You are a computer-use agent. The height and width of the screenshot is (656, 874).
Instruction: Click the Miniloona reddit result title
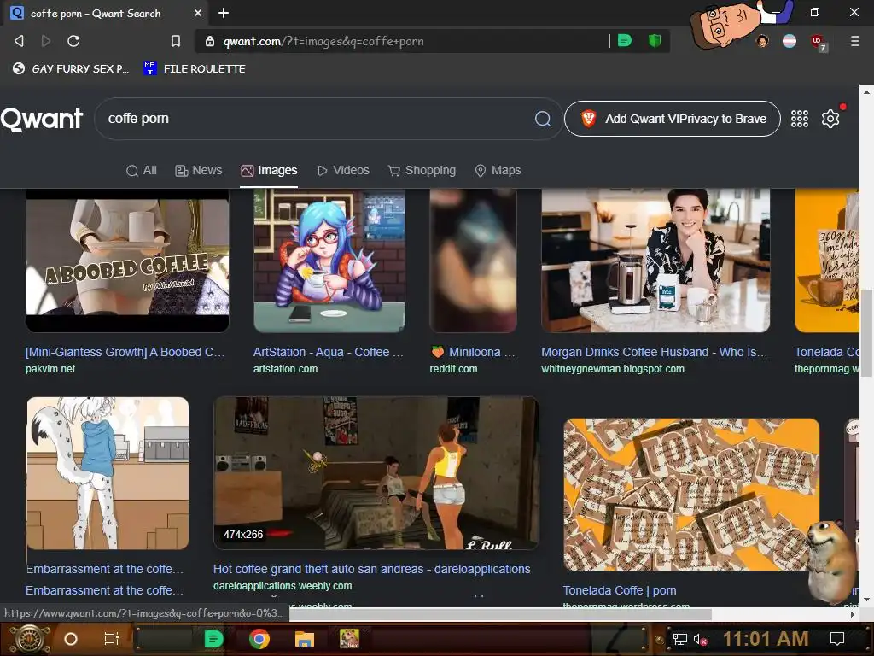pyautogui.click(x=473, y=352)
